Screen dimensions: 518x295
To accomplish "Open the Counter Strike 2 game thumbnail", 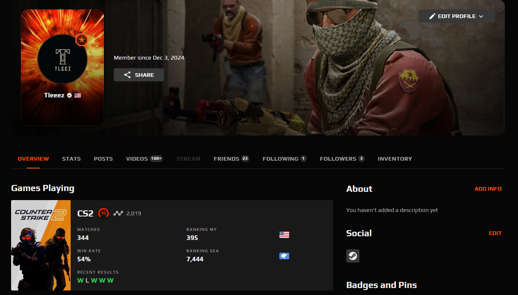I will pos(41,245).
